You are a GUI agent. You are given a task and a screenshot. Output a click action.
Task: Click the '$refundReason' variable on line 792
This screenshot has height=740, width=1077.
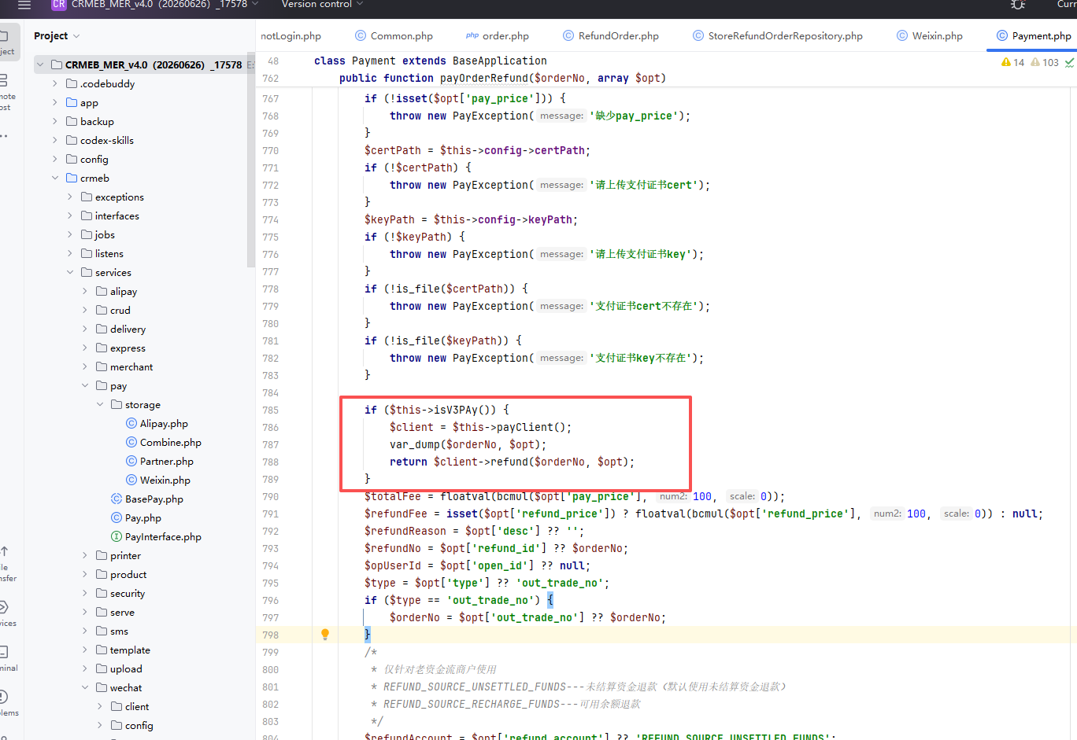pyautogui.click(x=405, y=531)
